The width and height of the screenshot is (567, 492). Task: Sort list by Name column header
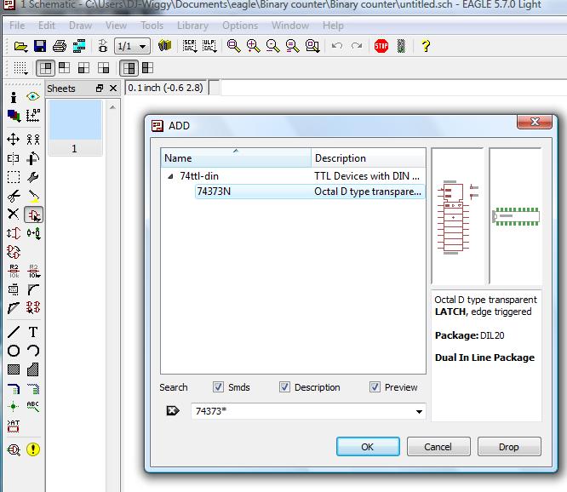pyautogui.click(x=236, y=157)
